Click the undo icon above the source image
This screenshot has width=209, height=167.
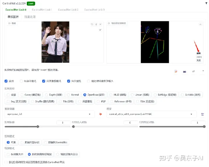click(92, 24)
